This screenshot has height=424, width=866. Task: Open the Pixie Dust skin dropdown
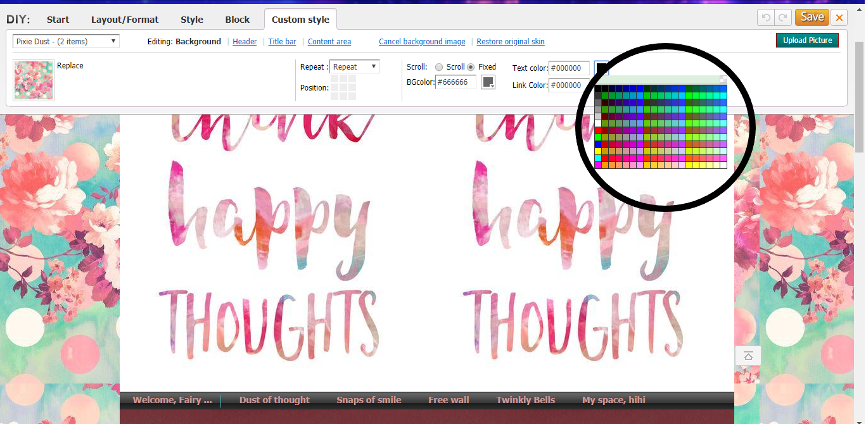(66, 42)
